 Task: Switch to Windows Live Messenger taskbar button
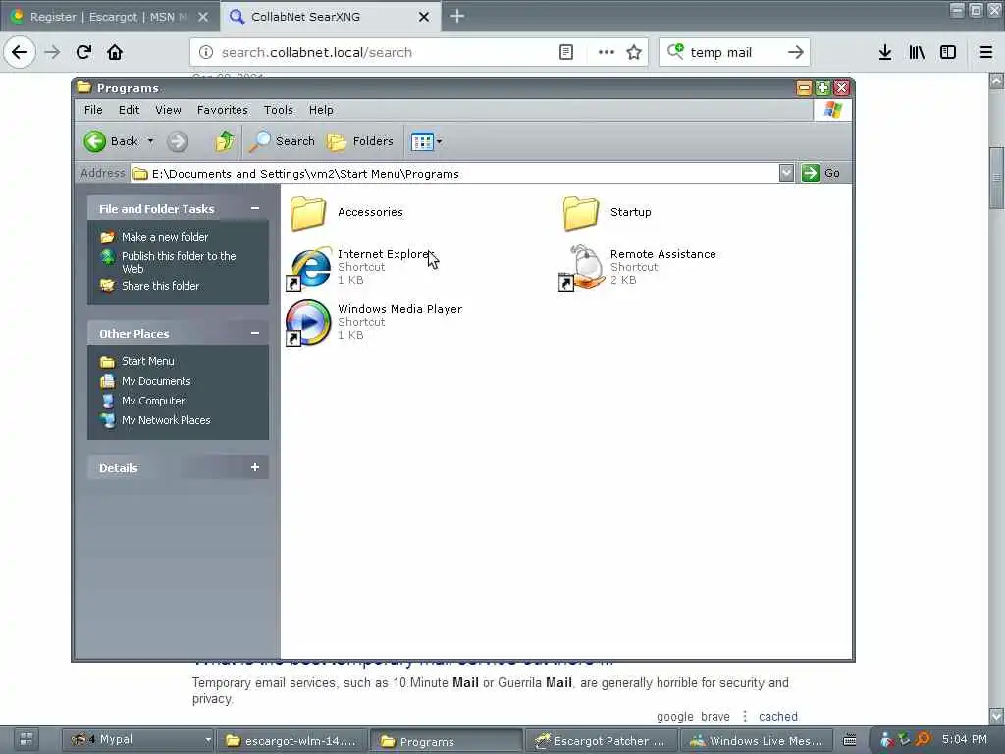click(x=757, y=741)
